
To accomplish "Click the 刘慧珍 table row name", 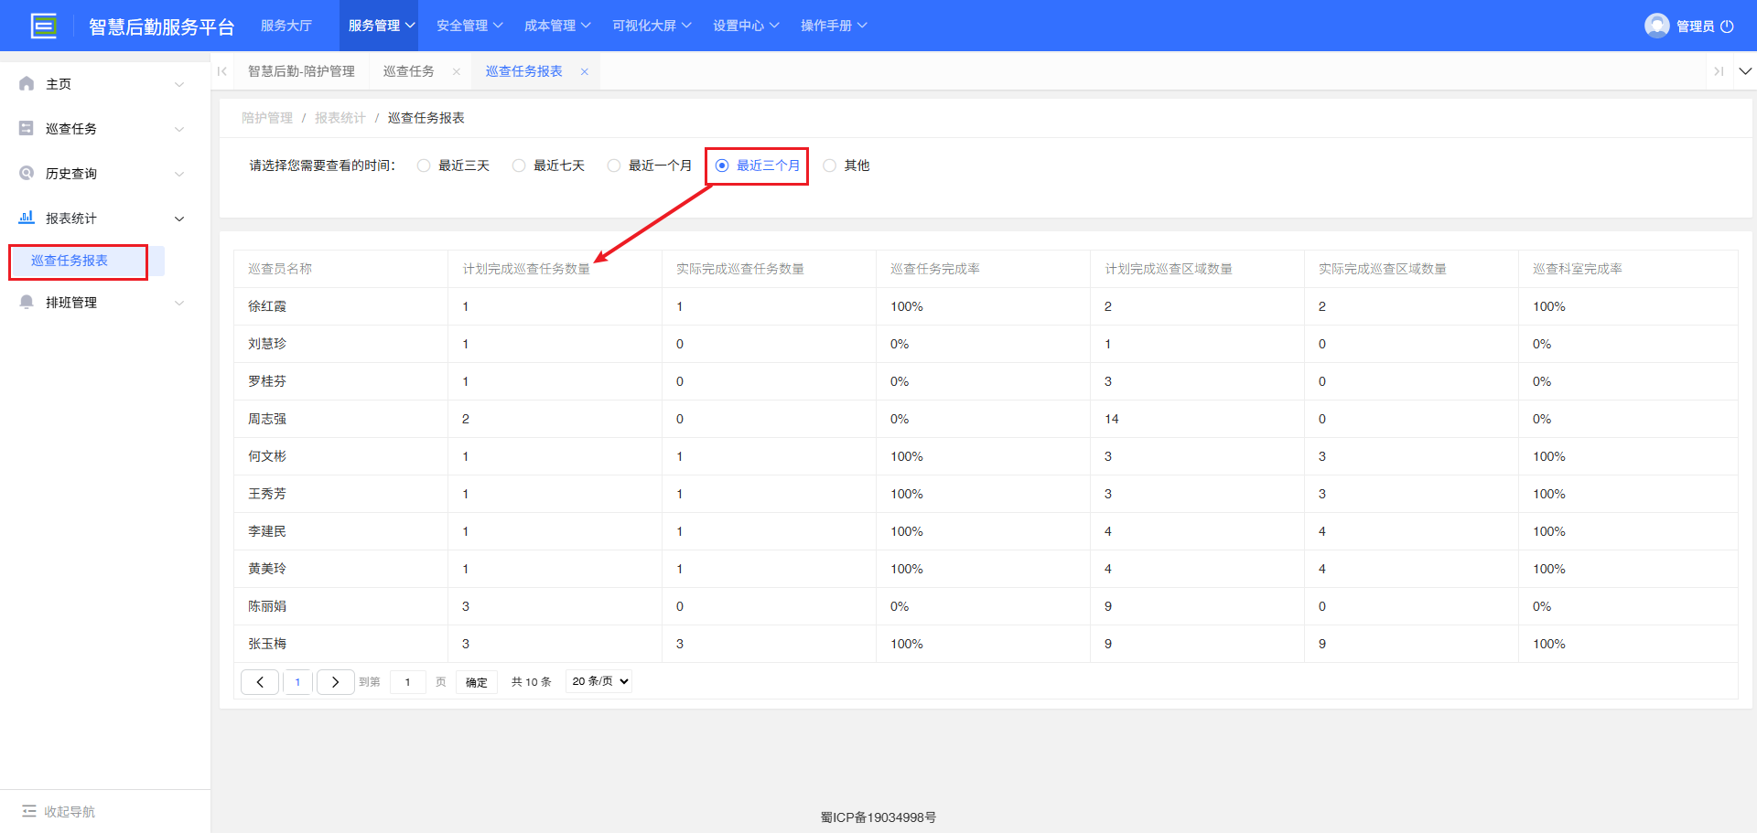I will [267, 344].
